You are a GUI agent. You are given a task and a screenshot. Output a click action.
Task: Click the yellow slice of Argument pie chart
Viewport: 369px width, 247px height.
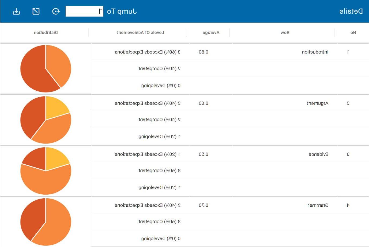(x=56, y=108)
